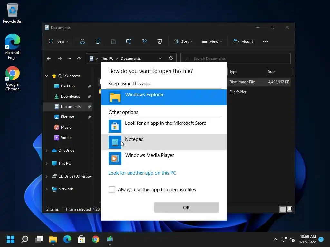The image size is (330, 247).
Task: Click the Cut scissors icon in toolbar
Action: (82, 41)
